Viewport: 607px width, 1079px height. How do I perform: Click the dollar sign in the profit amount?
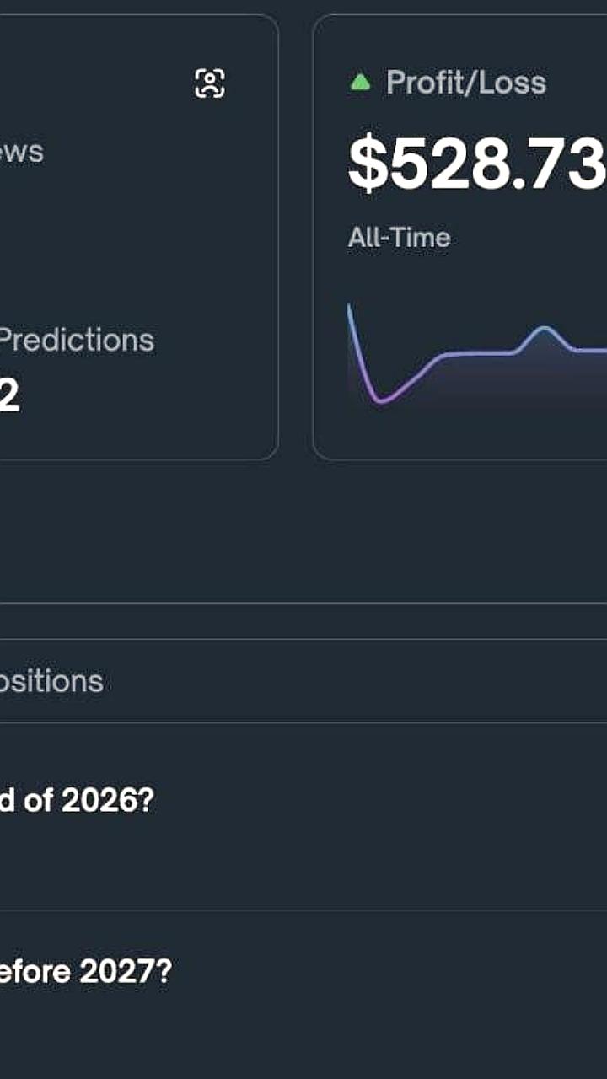coord(364,165)
